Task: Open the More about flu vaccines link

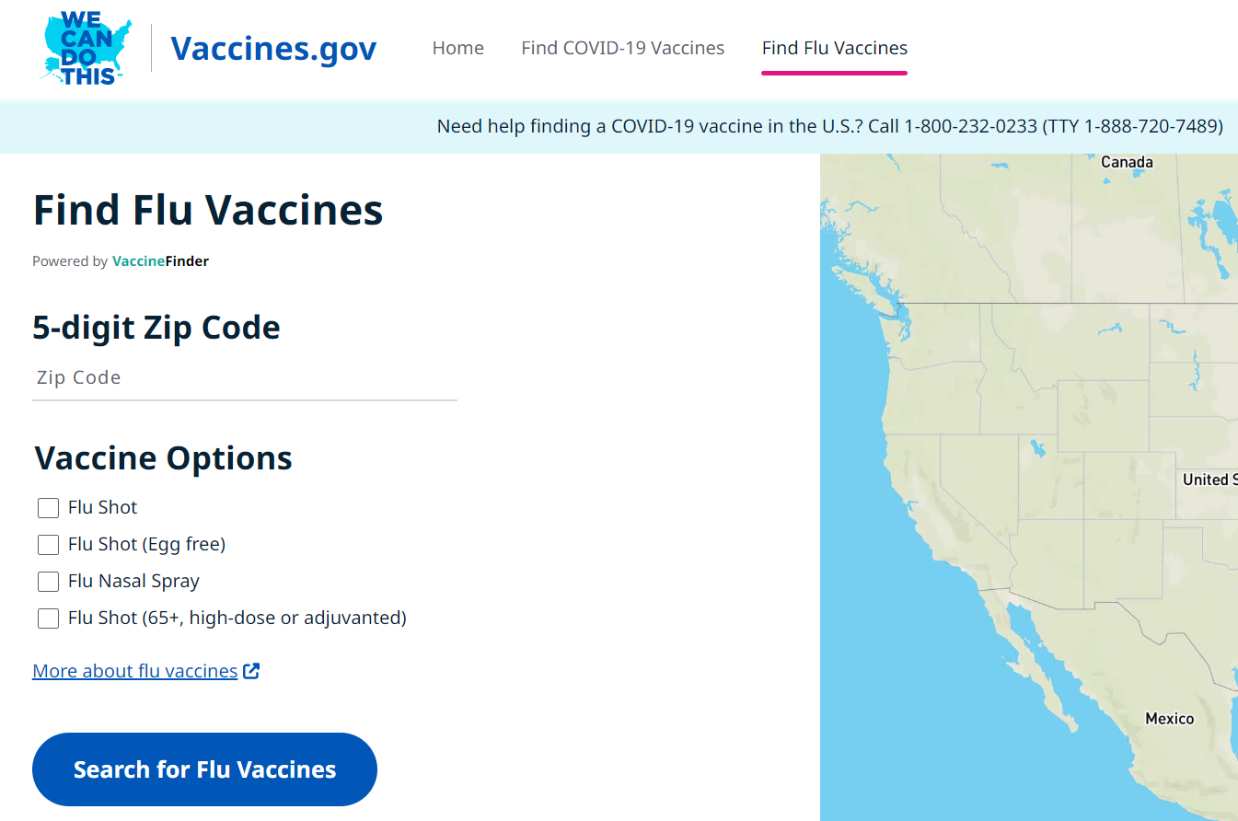Action: pyautogui.click(x=135, y=671)
